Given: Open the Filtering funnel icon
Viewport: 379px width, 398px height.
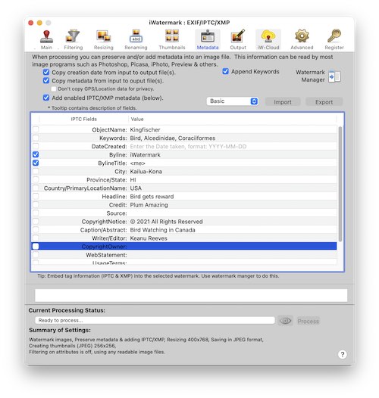Looking at the screenshot, I should point(74,39).
